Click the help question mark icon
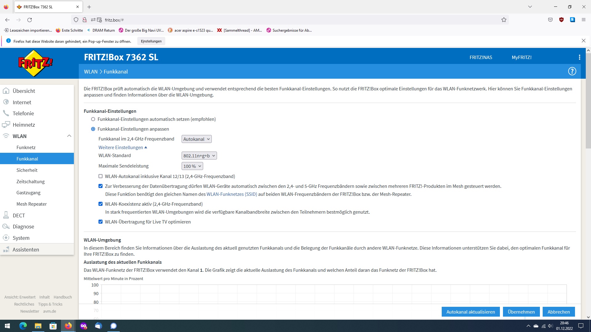591x332 pixels. click(x=572, y=71)
